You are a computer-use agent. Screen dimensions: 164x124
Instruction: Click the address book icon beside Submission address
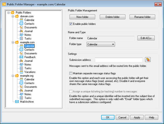click(x=148, y=60)
